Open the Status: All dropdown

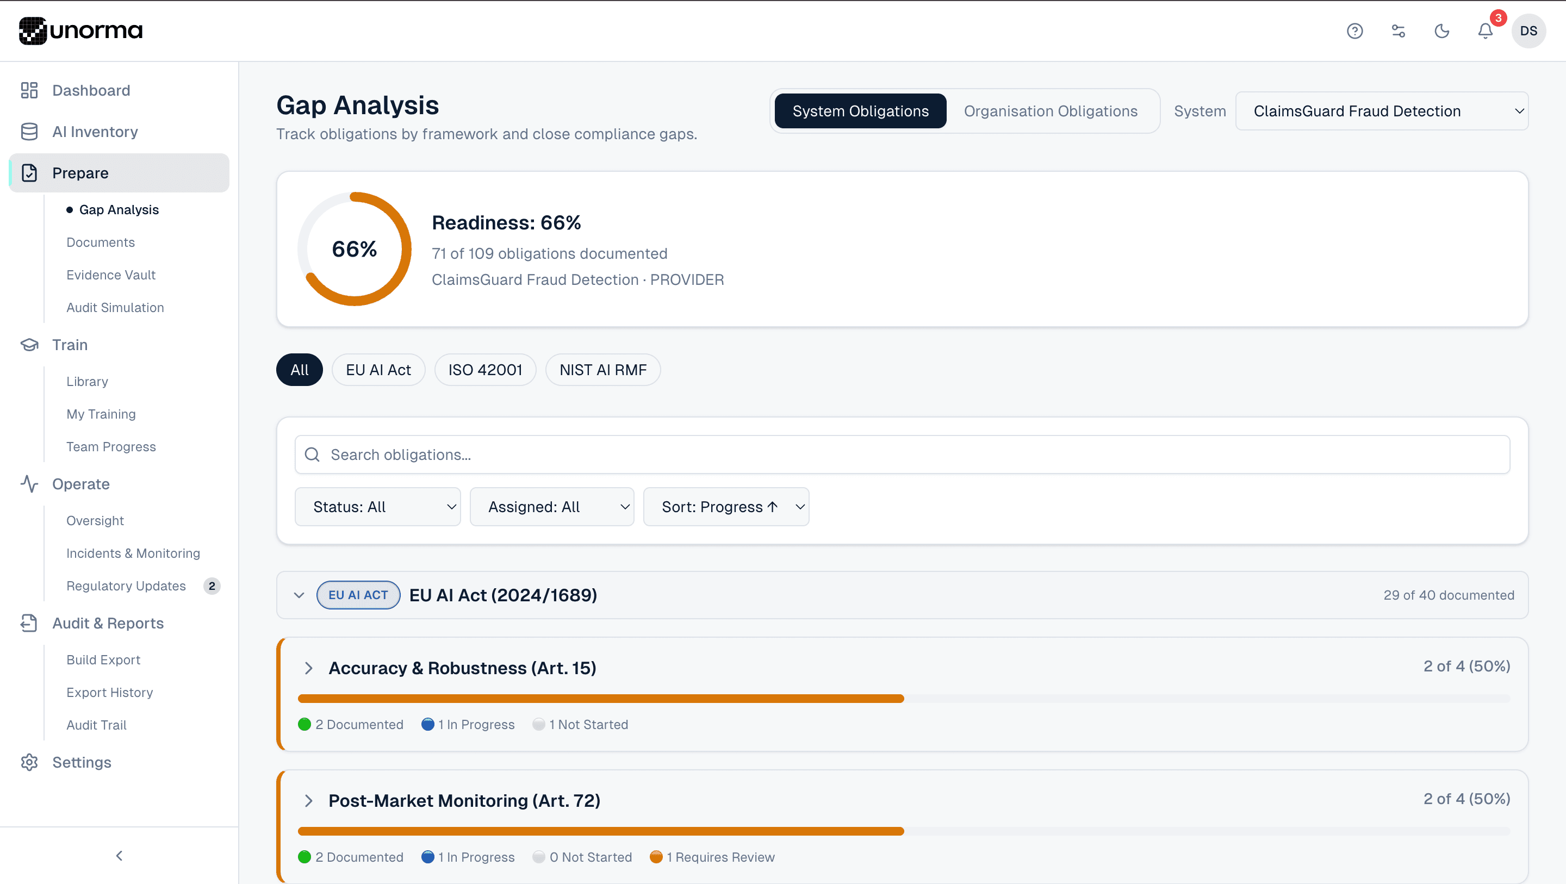(377, 507)
